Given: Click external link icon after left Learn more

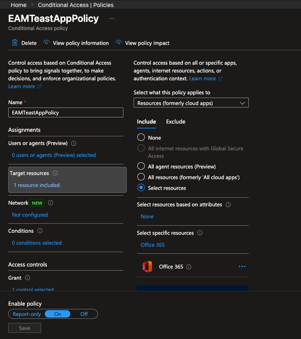Looking at the screenshot, I should (x=39, y=86).
